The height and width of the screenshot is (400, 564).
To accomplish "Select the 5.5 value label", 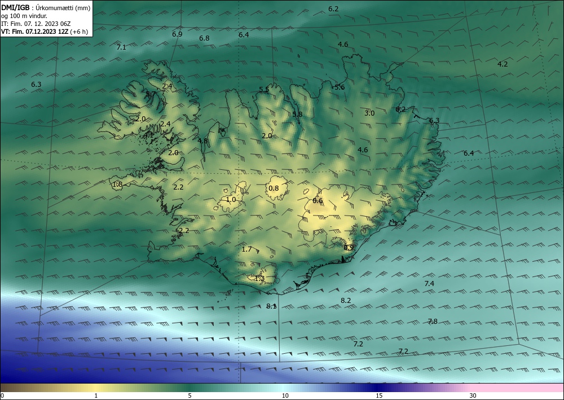I will (264, 90).
